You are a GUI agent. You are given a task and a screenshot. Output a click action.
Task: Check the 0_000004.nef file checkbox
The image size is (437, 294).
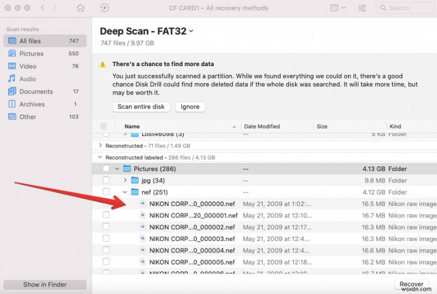tap(106, 250)
